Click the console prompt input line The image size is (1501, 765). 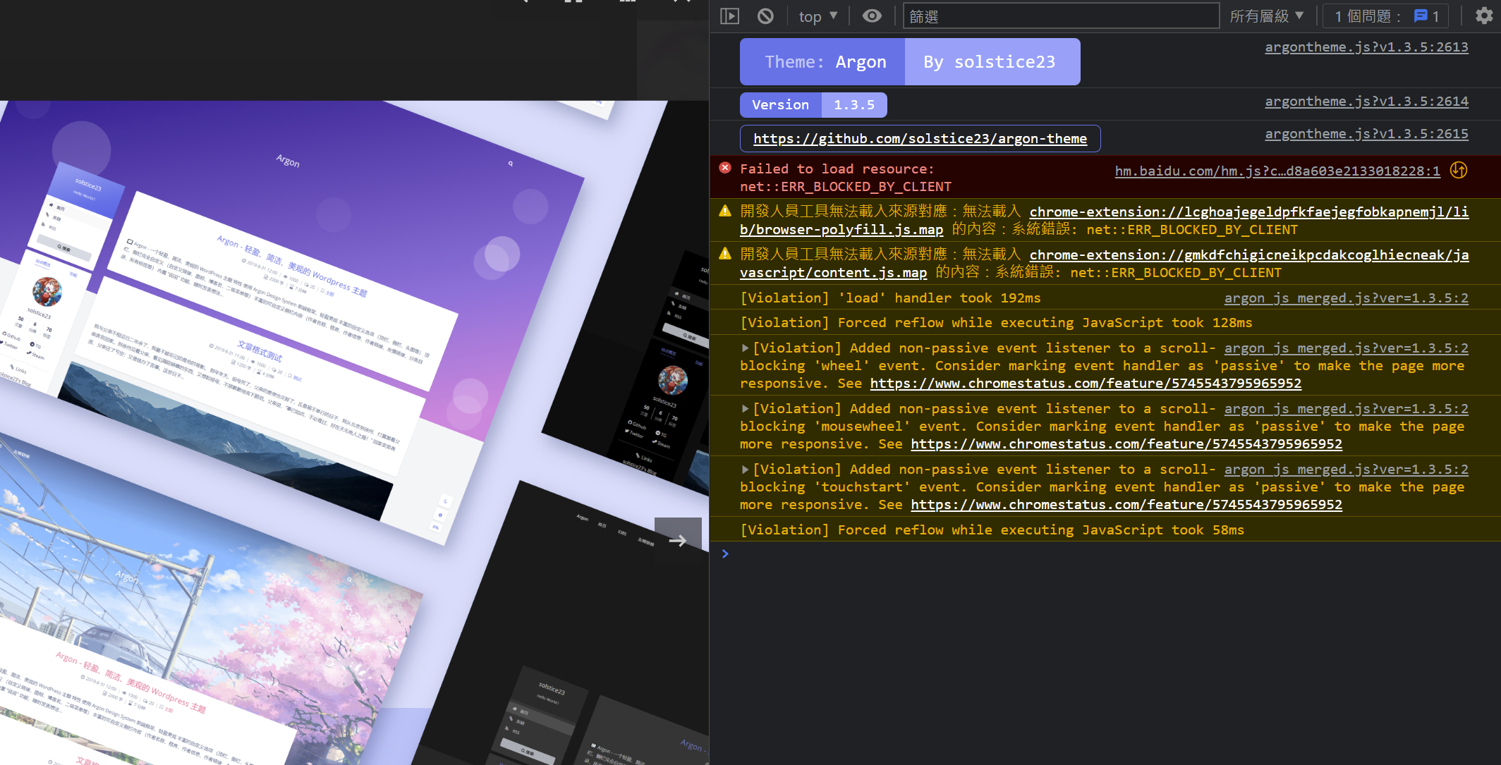coord(1058,554)
